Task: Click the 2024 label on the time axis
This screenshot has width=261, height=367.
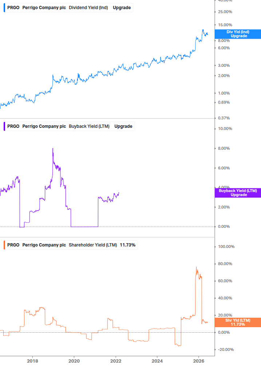Action: point(157,361)
